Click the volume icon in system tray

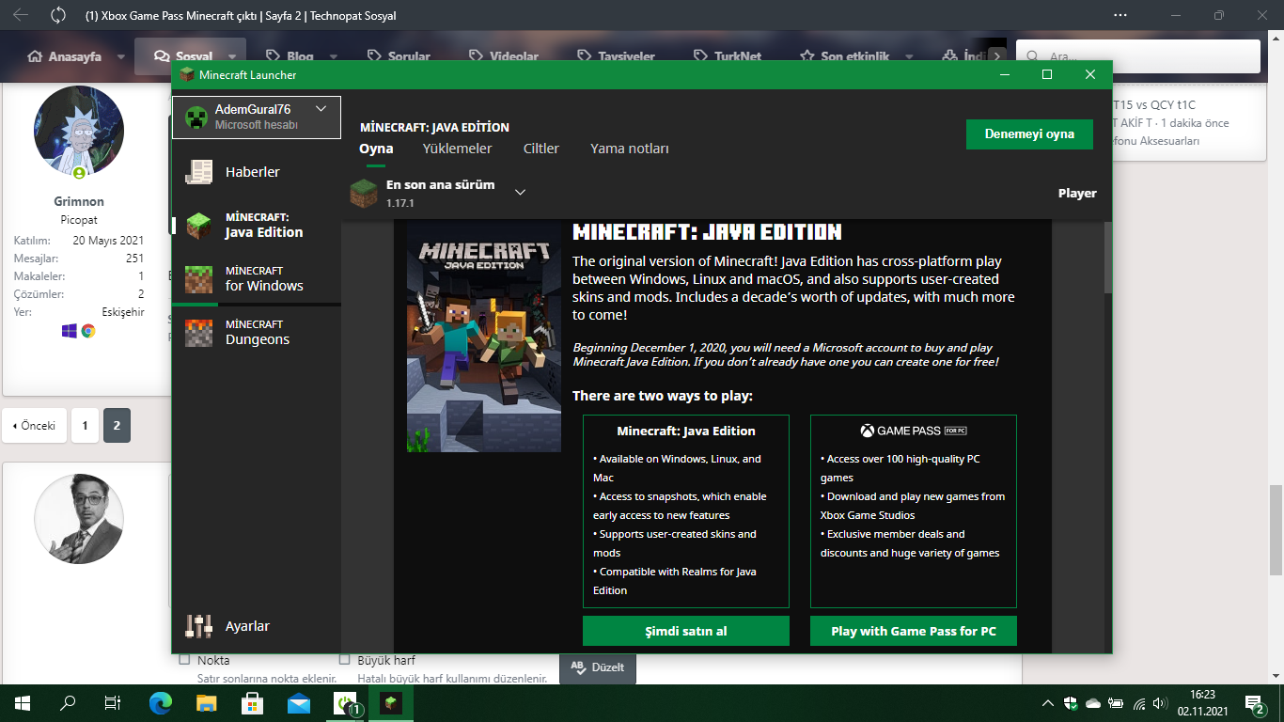click(1160, 703)
